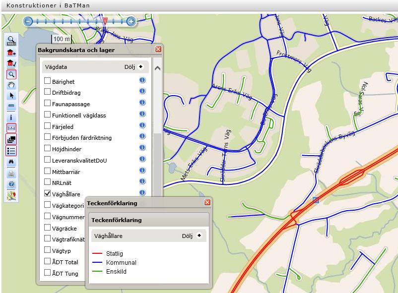Check Funktionell vägklass layer
398x293 pixels.
tap(47, 114)
